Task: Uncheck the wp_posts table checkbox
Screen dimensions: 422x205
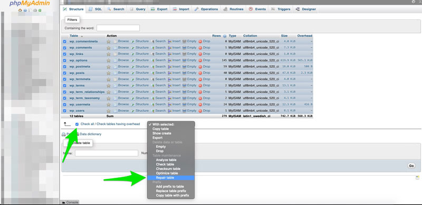Action: 64,73
